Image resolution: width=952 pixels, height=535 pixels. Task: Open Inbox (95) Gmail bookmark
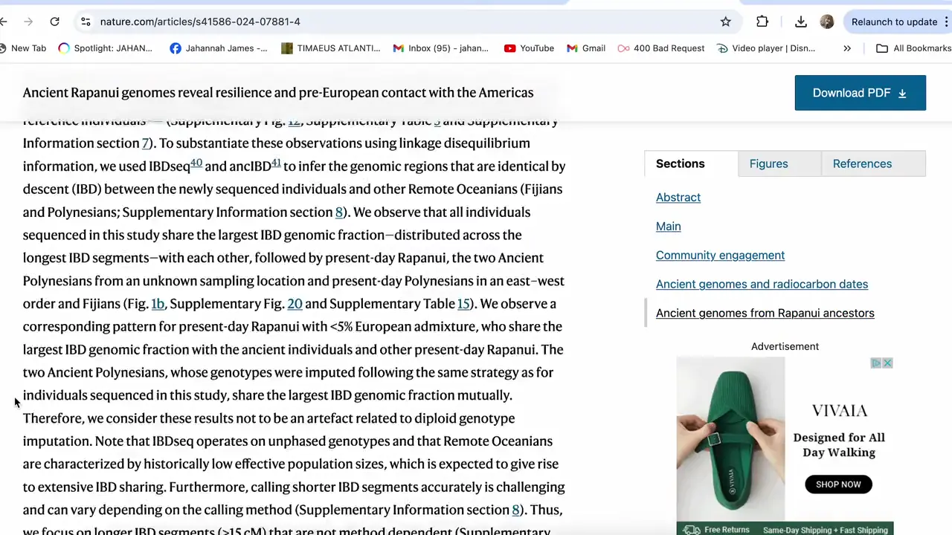point(441,48)
